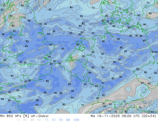The height and width of the screenshot is (122, 158).
Task: Click the "(00+54)" forecast step text
Action: pyautogui.click(x=149, y=116)
